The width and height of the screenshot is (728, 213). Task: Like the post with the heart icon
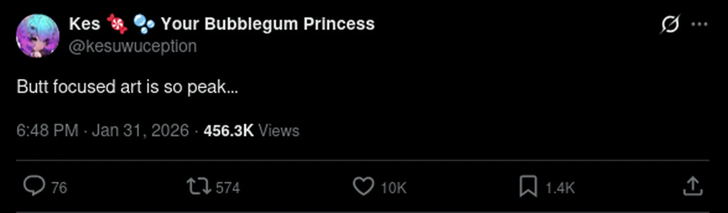pyautogui.click(x=363, y=186)
